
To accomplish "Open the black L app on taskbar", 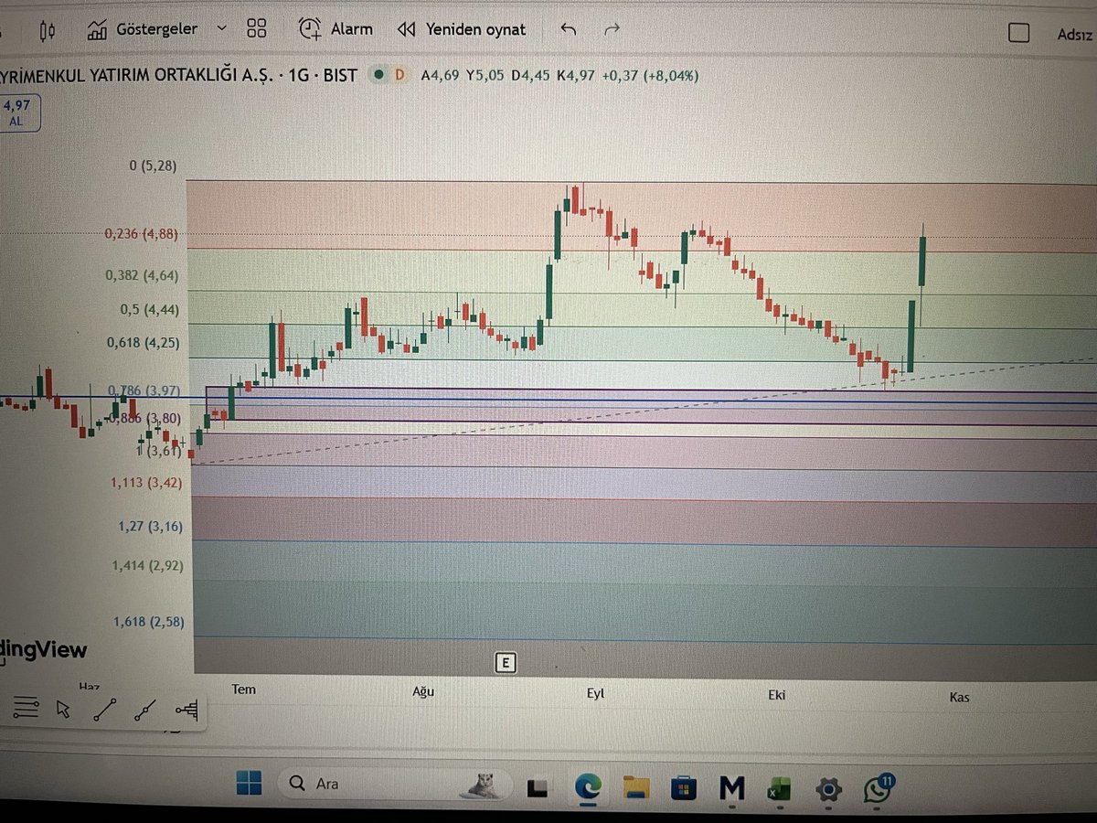I will click(x=538, y=786).
